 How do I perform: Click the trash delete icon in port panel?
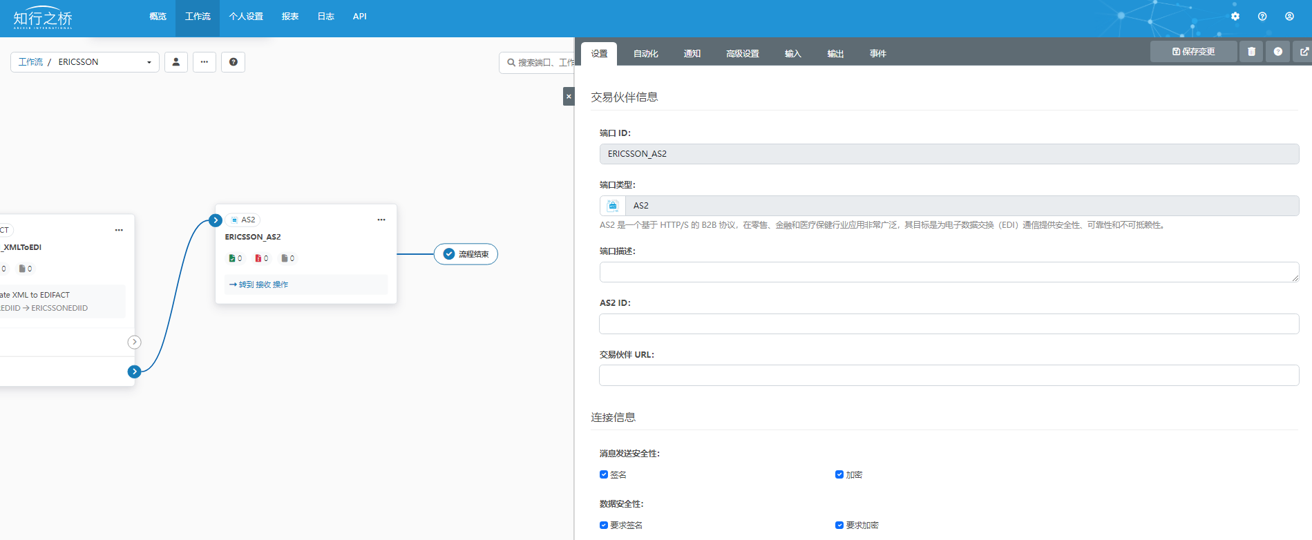(1251, 52)
